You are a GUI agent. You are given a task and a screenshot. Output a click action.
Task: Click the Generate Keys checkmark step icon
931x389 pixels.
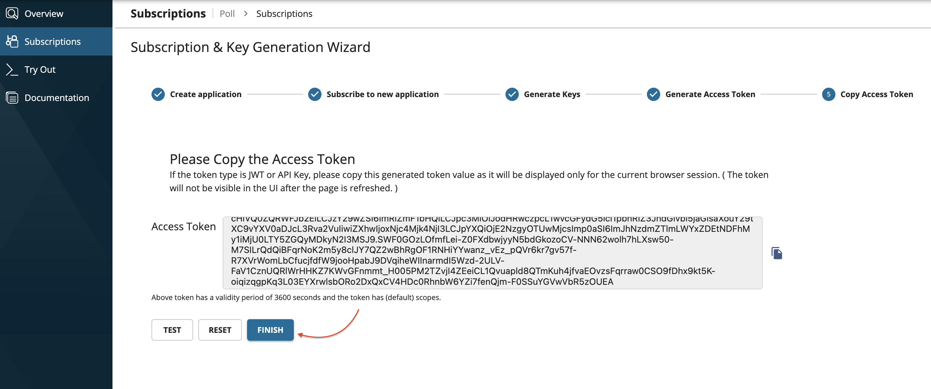pos(512,94)
